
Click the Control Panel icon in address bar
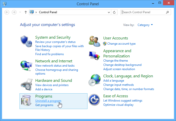[32, 12]
